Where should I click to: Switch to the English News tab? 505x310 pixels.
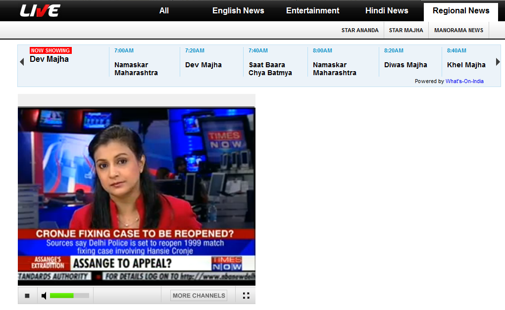[238, 10]
